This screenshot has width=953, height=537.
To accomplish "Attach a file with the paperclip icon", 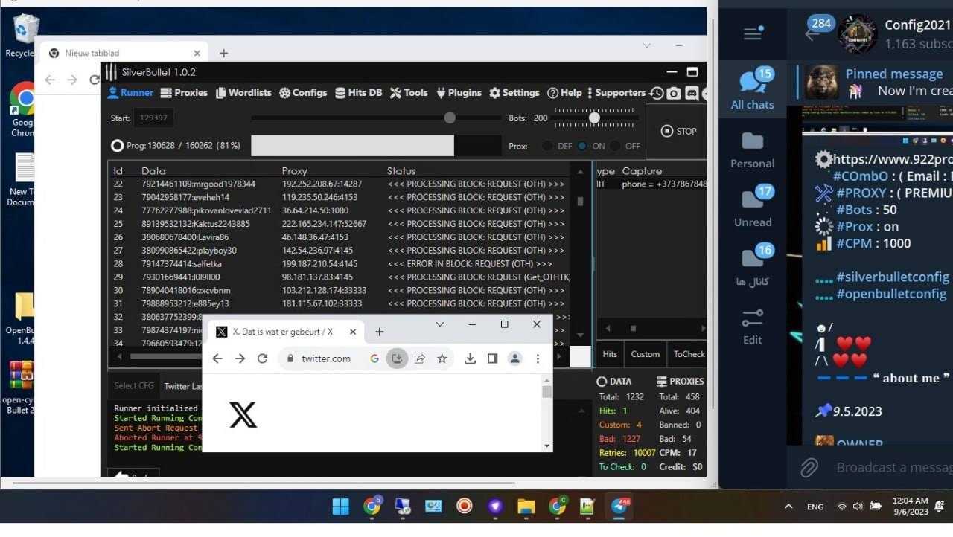I will tap(809, 467).
